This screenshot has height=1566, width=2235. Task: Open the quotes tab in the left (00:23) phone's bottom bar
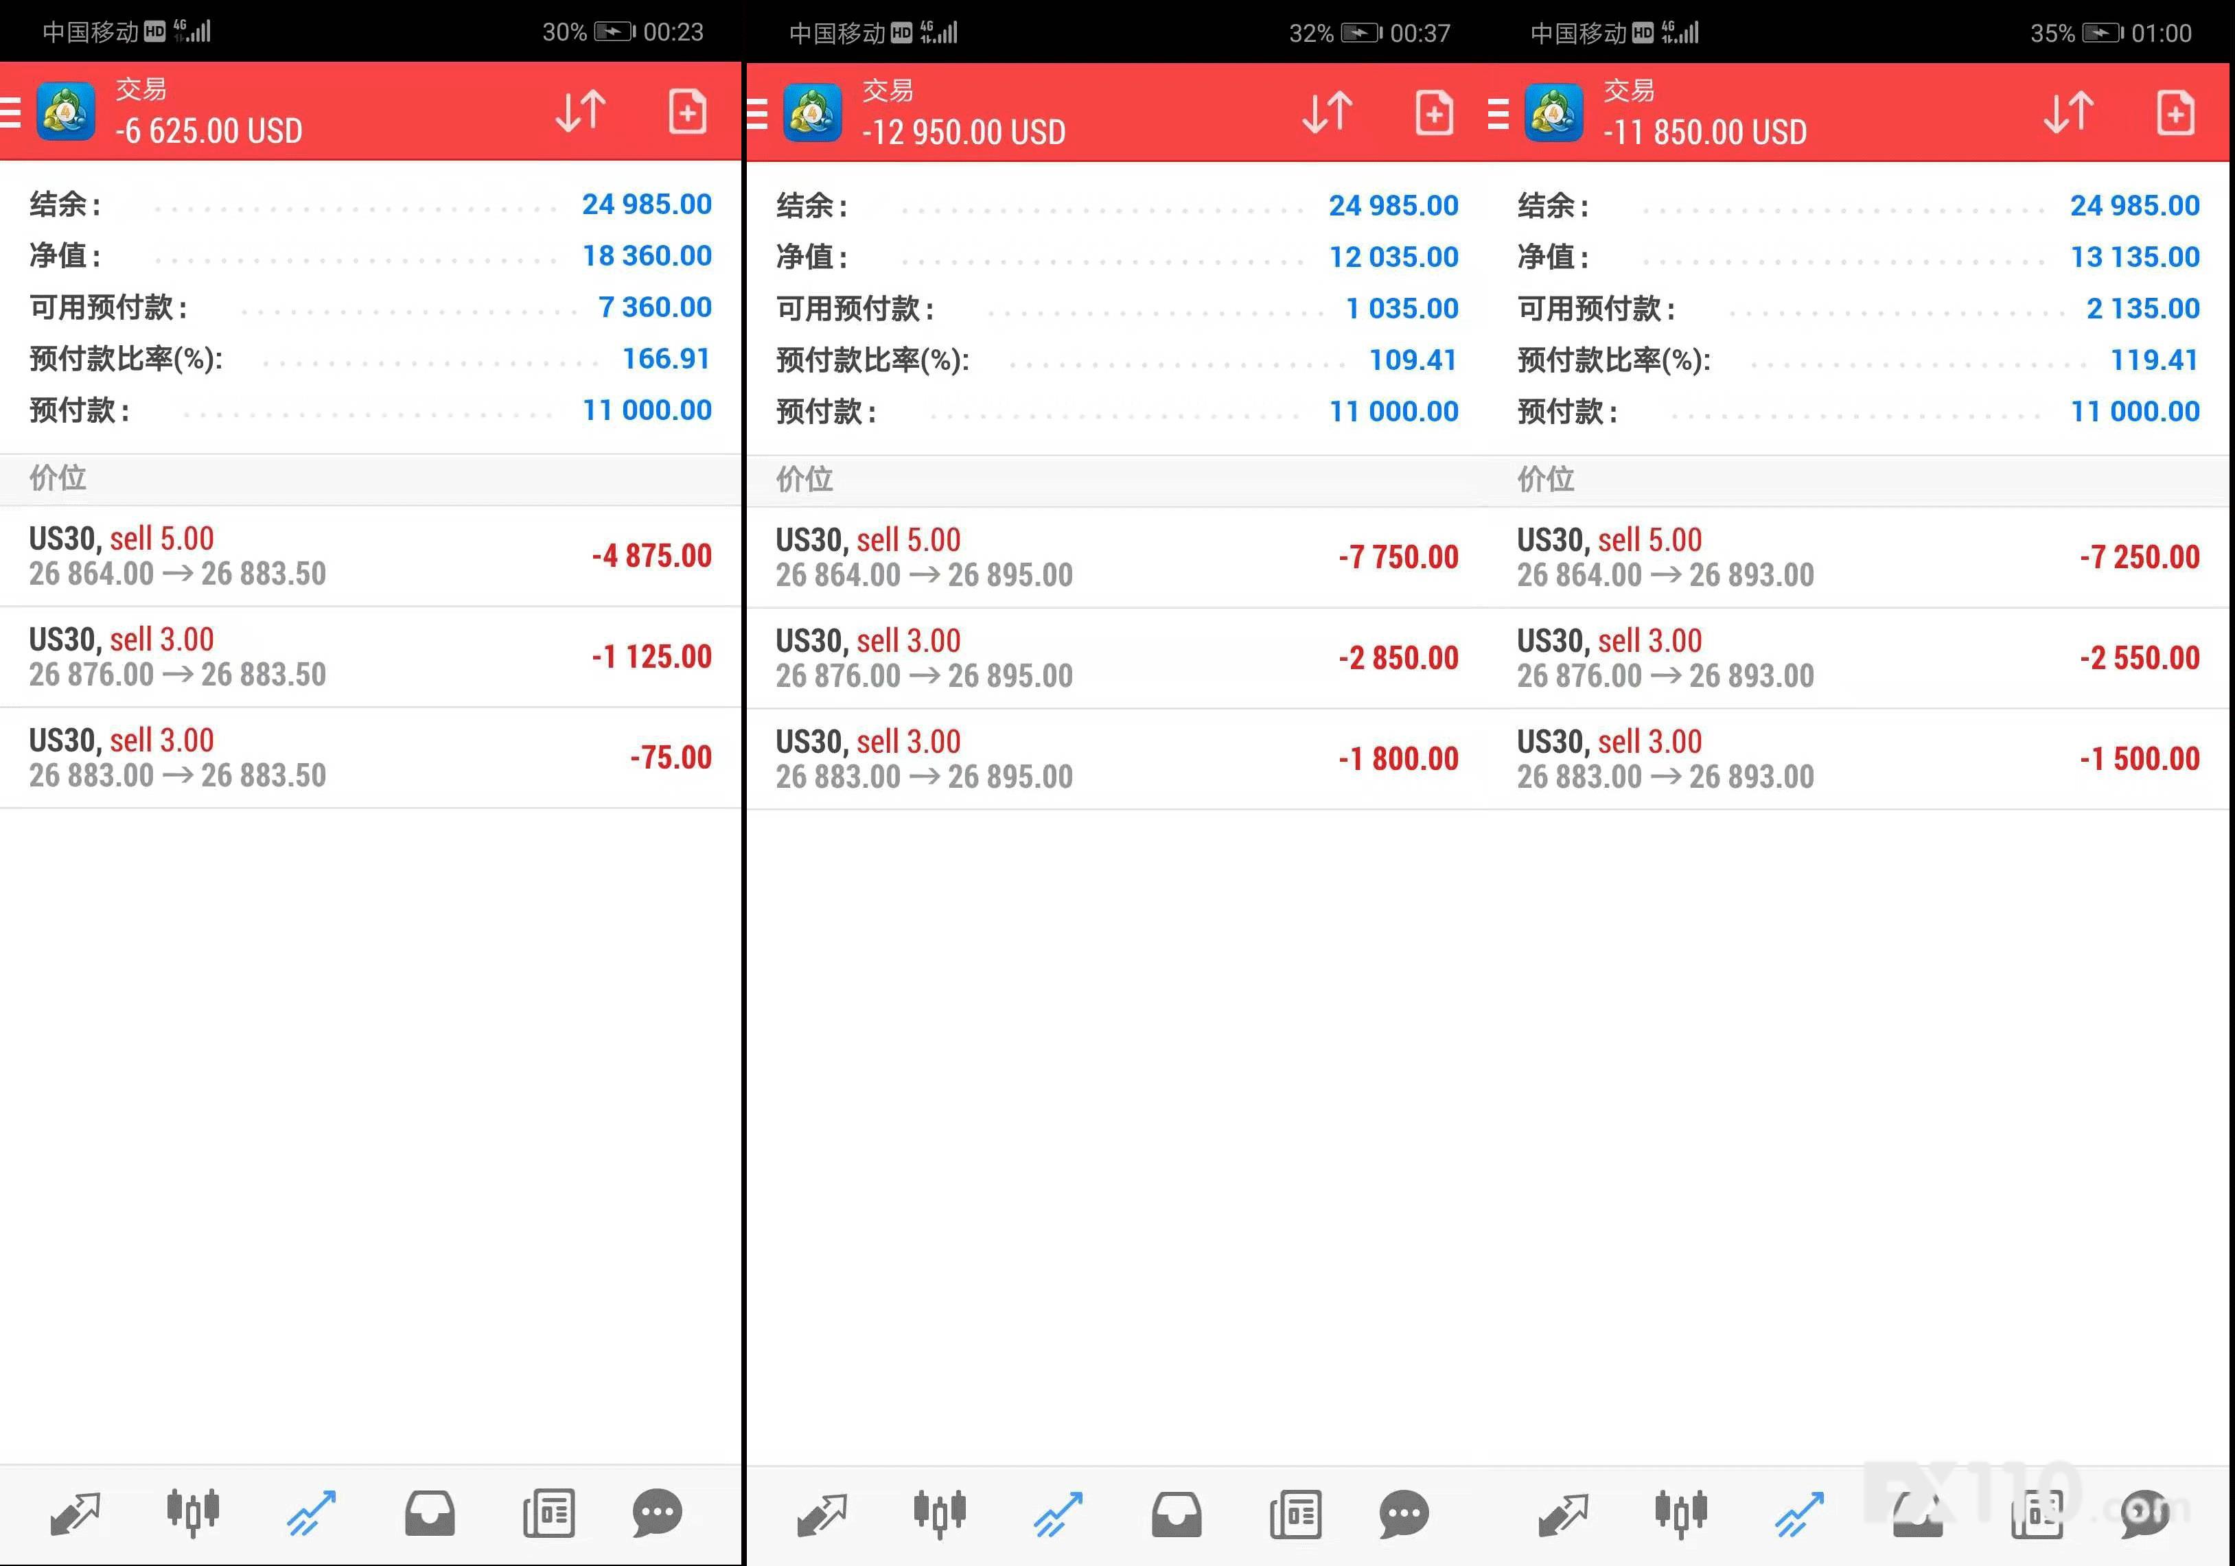tap(75, 1513)
